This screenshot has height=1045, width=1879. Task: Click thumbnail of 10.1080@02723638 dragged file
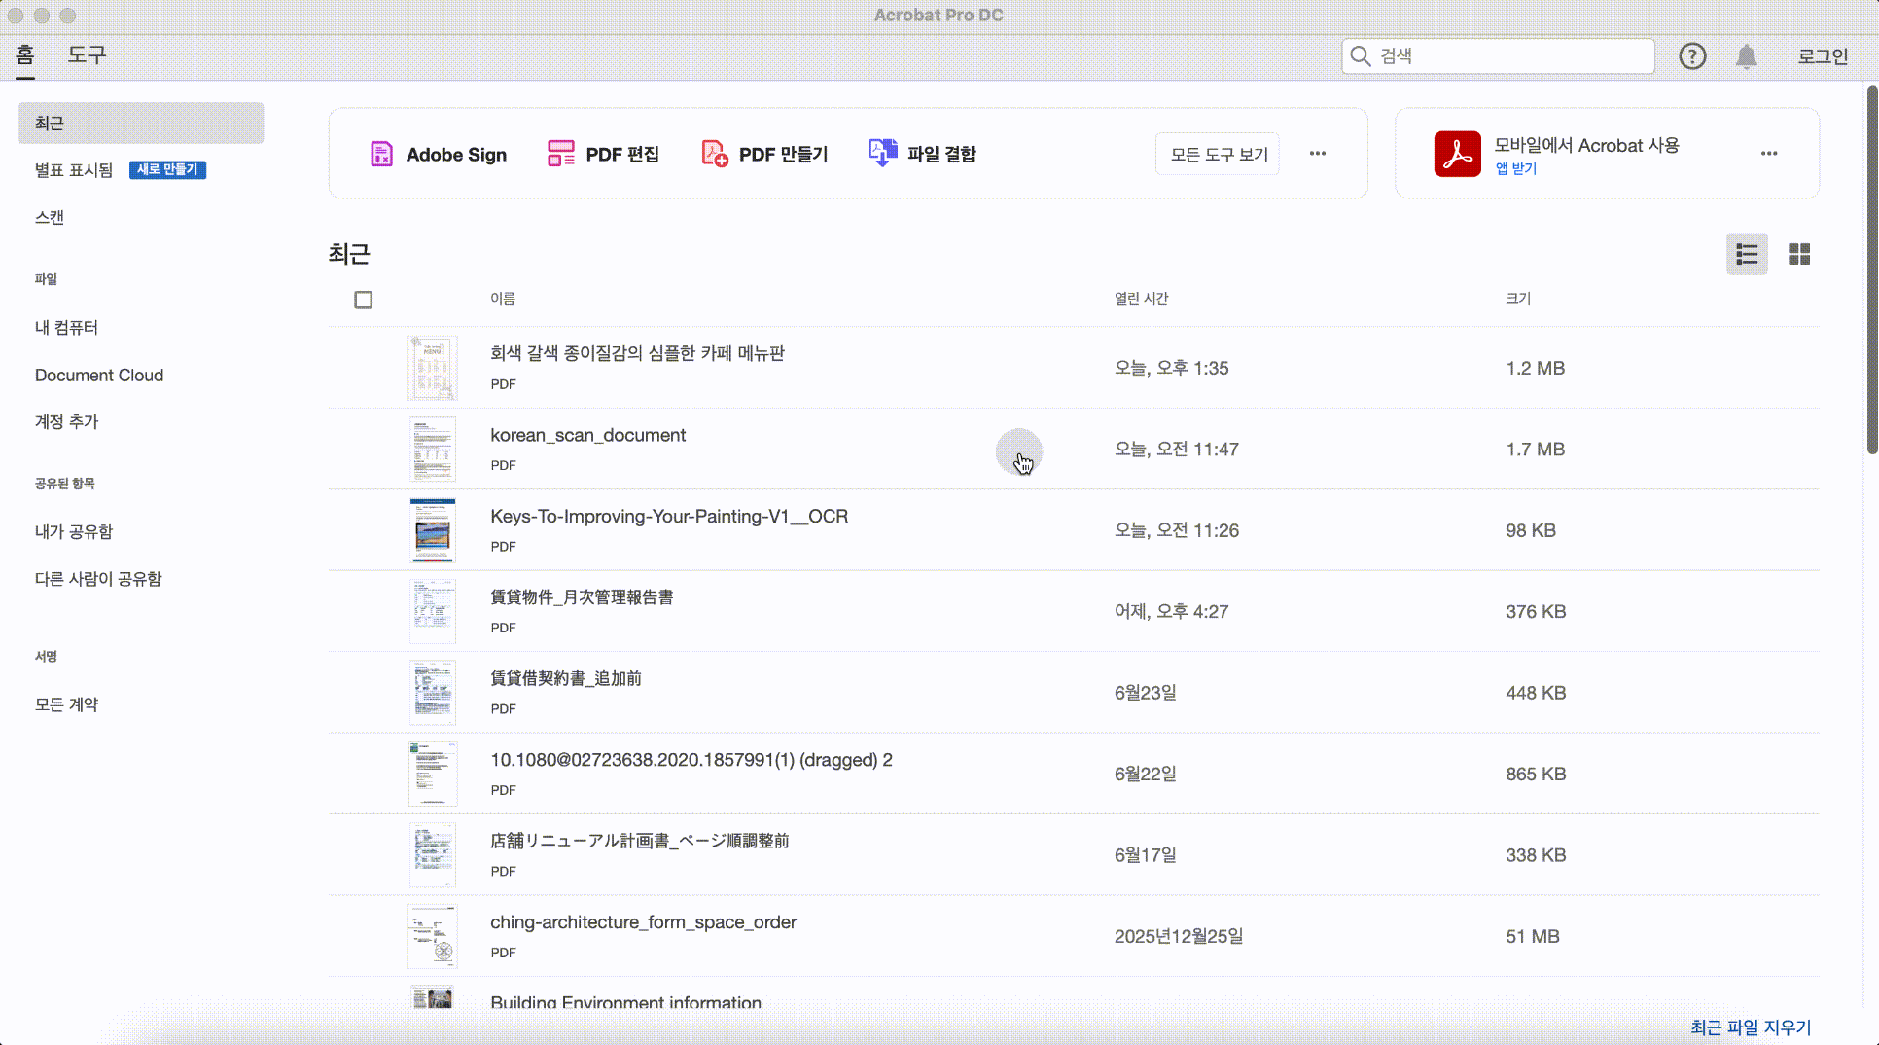(x=432, y=774)
